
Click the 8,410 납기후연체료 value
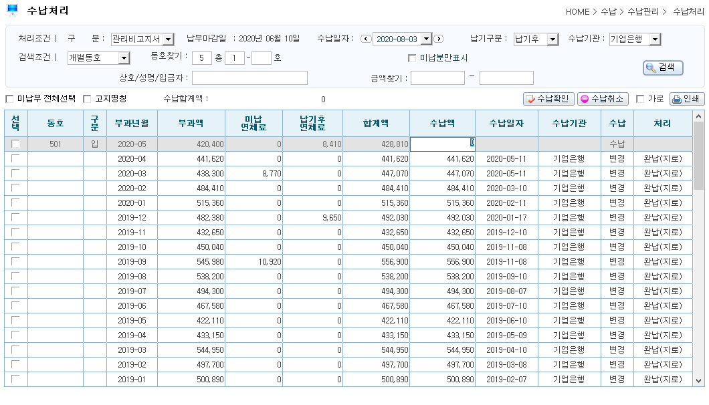tap(332, 144)
